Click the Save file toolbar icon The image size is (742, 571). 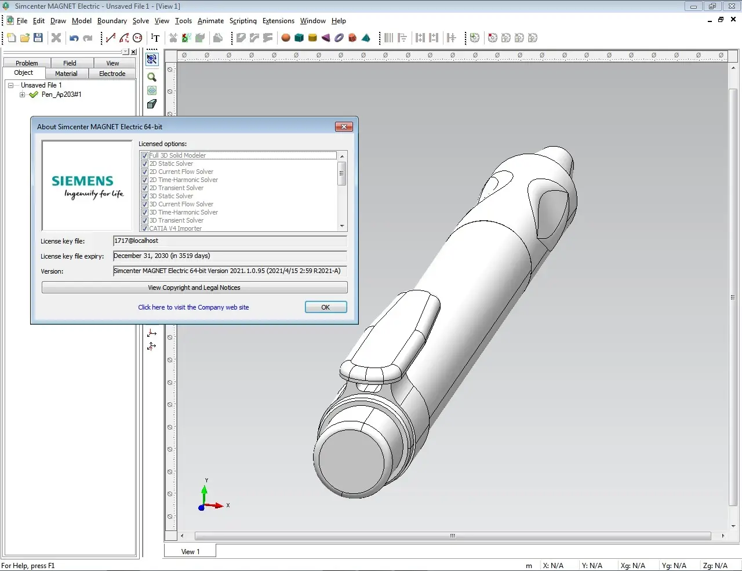click(x=38, y=38)
